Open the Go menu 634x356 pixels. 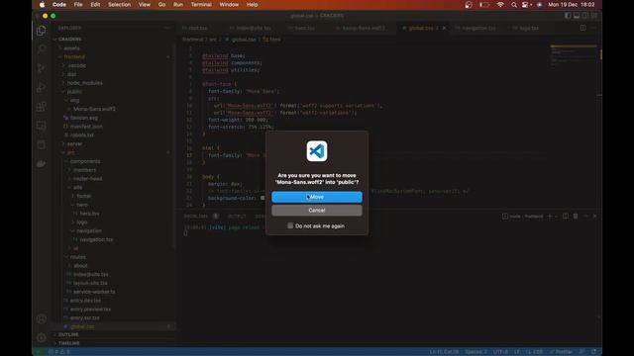(161, 5)
